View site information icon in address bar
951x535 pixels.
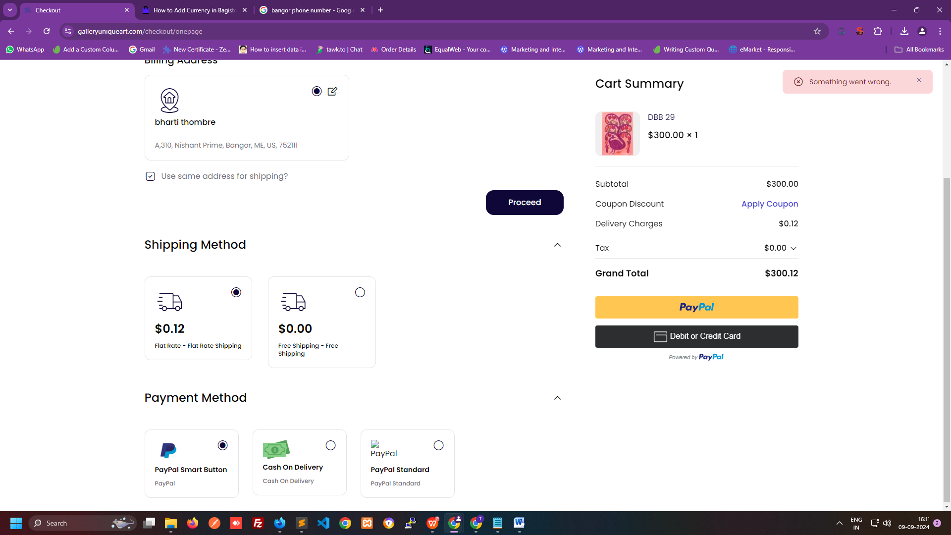(x=68, y=31)
